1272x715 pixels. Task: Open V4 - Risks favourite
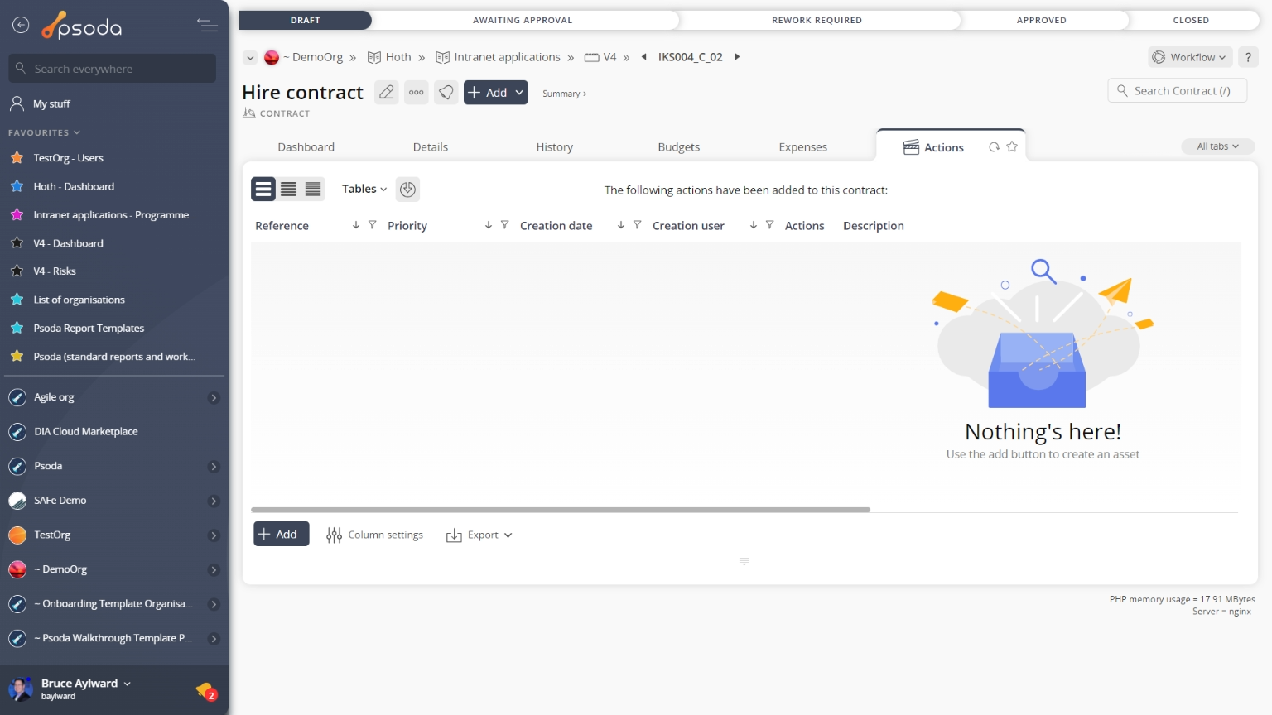click(54, 271)
